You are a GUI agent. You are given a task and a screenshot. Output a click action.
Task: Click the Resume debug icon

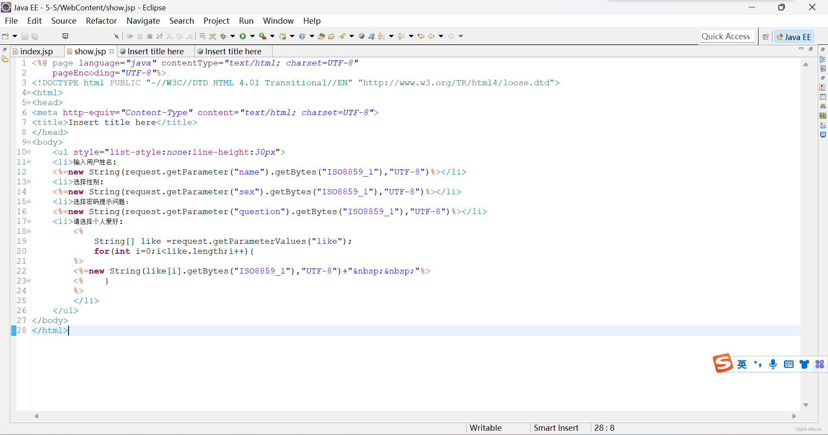pos(130,36)
